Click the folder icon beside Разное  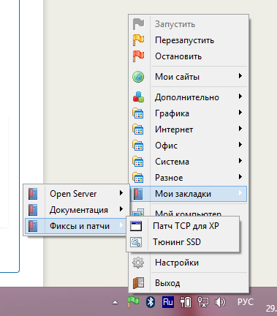click(x=138, y=178)
